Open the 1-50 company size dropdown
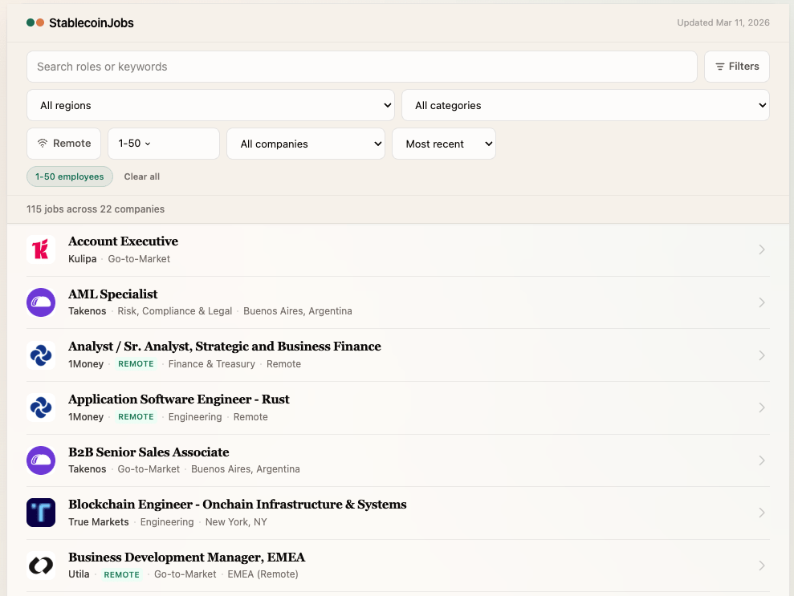Viewport: 794px width, 596px height. (x=164, y=143)
